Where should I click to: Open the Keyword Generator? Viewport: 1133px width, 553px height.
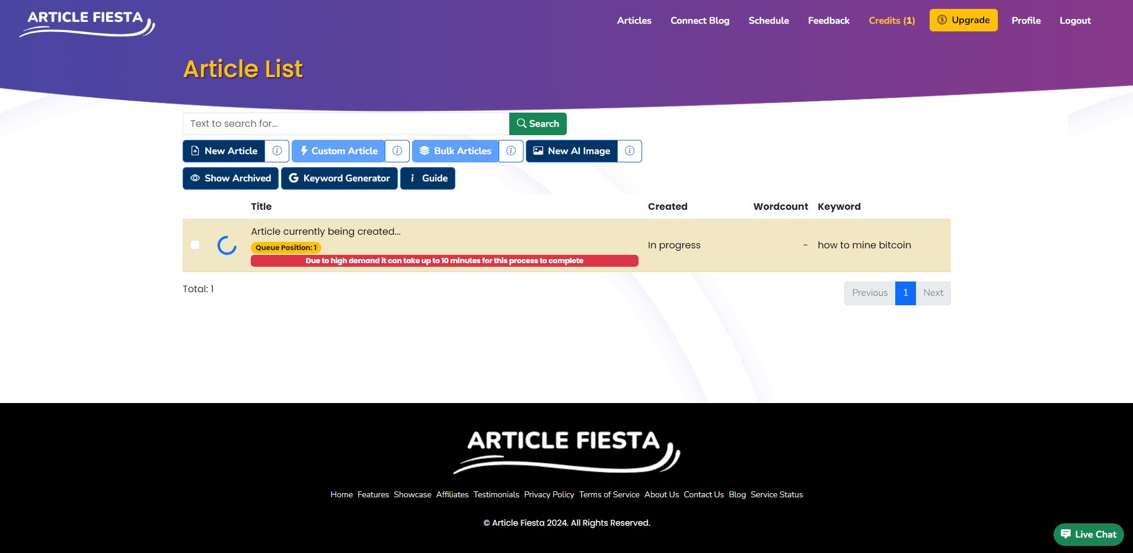[339, 178]
